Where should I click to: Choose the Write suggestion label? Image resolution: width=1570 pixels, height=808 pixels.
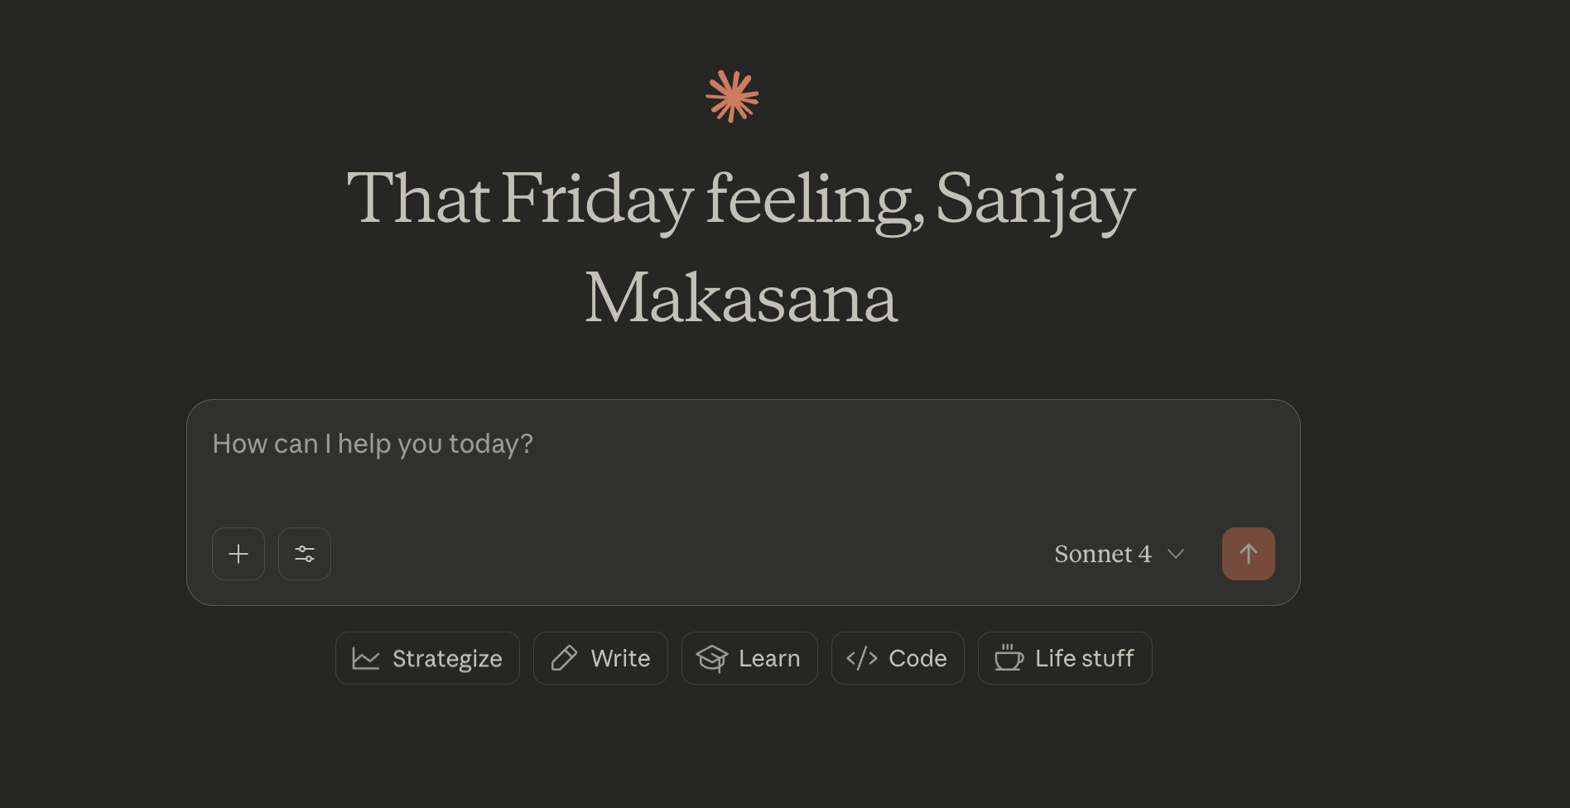click(620, 658)
